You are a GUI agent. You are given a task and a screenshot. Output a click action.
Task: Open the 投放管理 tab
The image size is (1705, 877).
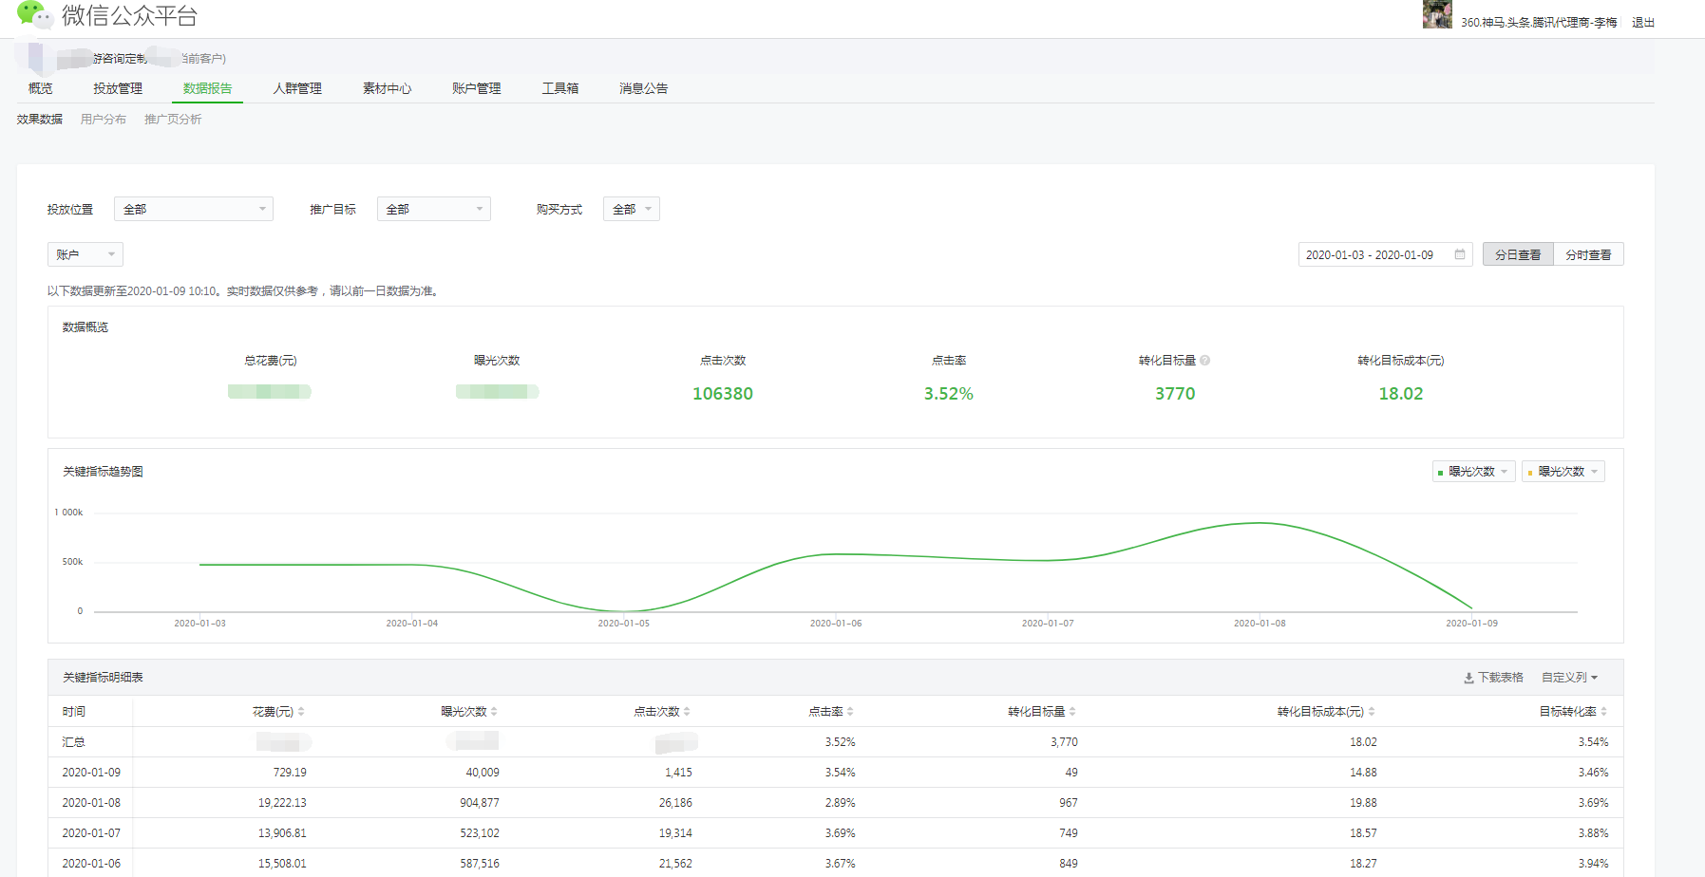(x=118, y=88)
